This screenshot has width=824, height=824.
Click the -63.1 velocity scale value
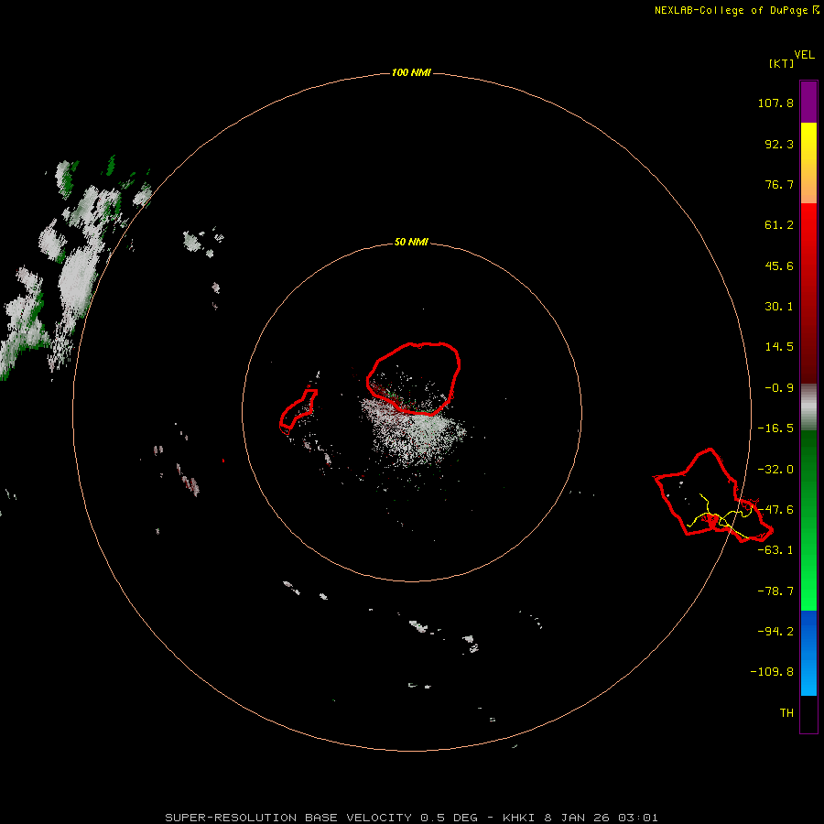coord(775,550)
